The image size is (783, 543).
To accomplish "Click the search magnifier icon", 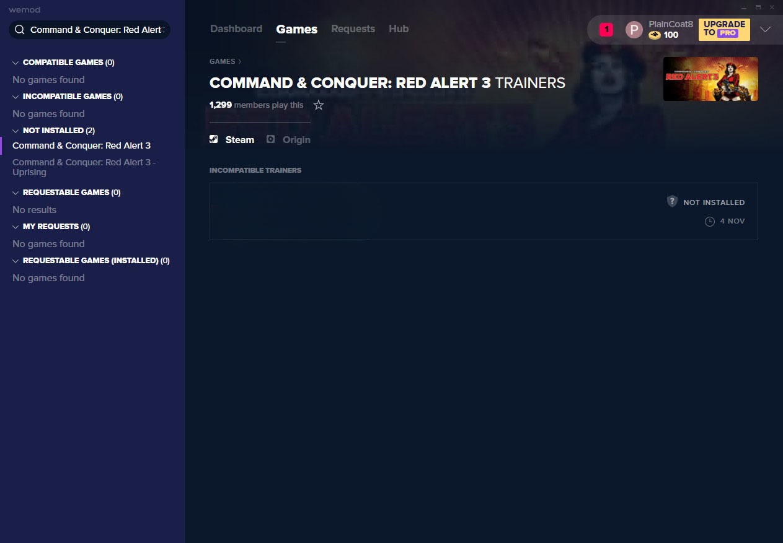I will [x=19, y=30].
